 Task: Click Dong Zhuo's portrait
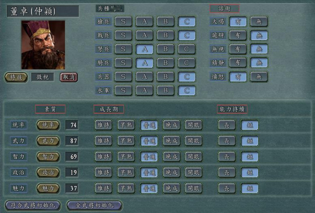[43, 45]
